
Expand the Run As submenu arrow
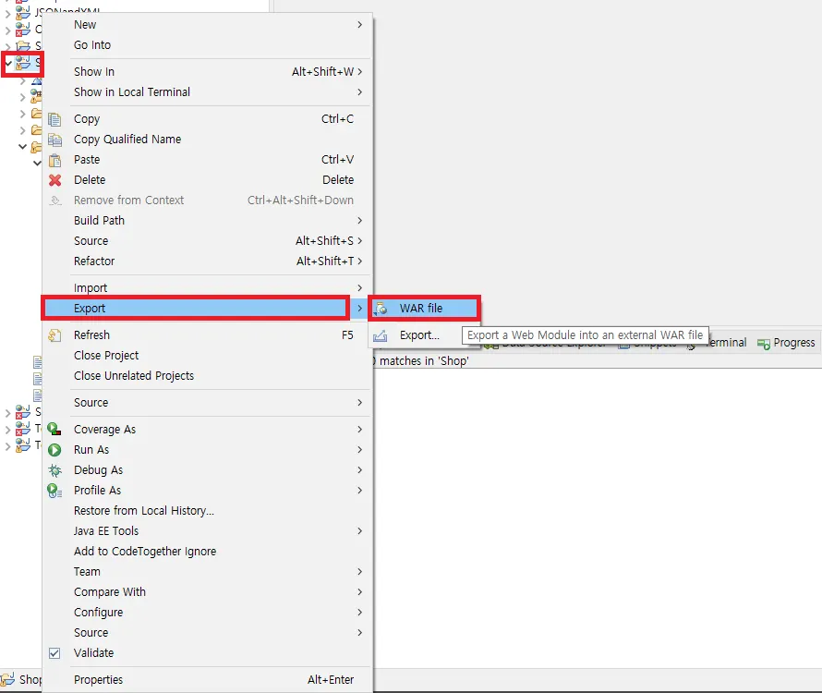click(359, 450)
